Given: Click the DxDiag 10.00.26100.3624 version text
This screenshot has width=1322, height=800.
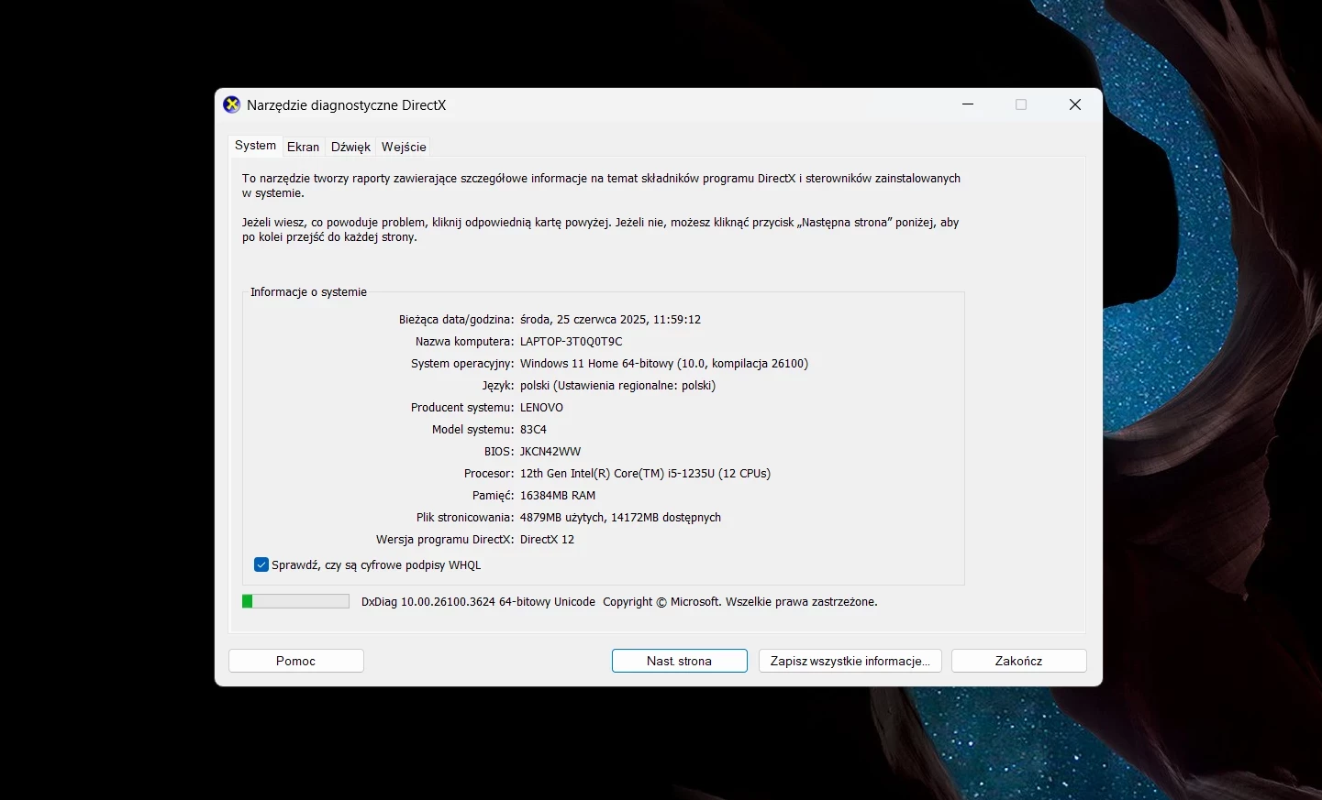Looking at the screenshot, I should [x=478, y=601].
